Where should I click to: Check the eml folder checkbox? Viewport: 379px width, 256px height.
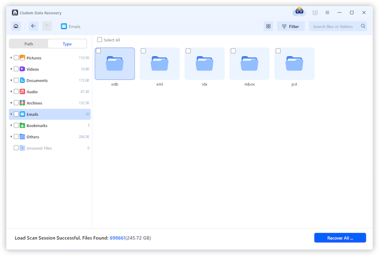point(144,51)
